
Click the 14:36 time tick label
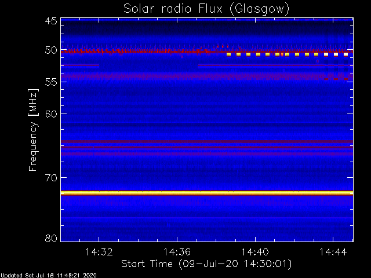[x=177, y=252]
